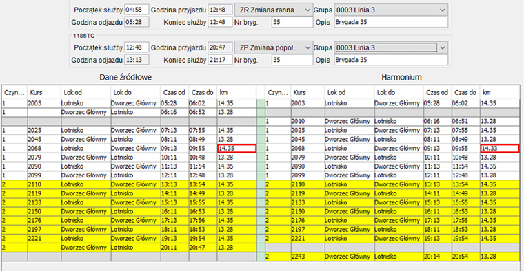Screen dimensions: 524x271
Task: Click the Godzina odjazdu field showing 05:28
Action: pyautogui.click(x=137, y=22)
